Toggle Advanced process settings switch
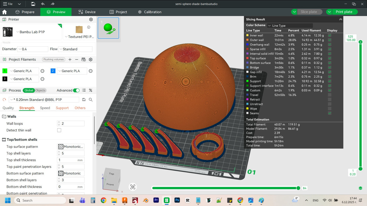Image resolution: width=367 pixels, height=206 pixels. tap(76, 90)
